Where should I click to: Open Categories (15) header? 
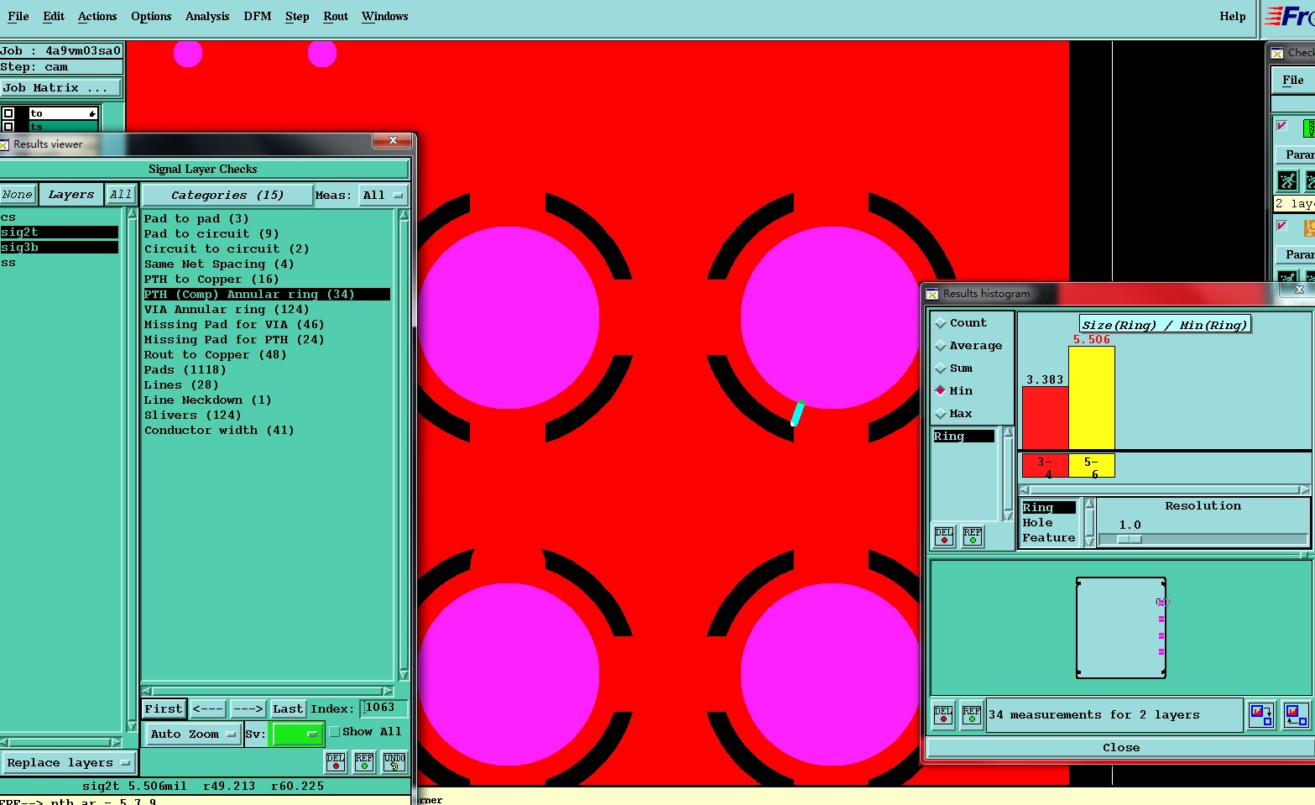pos(227,195)
